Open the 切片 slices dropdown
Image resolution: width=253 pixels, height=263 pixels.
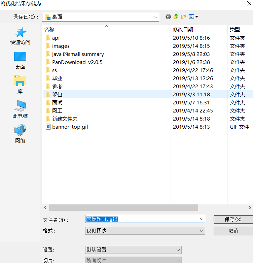(133, 260)
